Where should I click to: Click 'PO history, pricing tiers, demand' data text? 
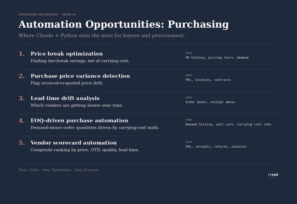click(x=217, y=58)
